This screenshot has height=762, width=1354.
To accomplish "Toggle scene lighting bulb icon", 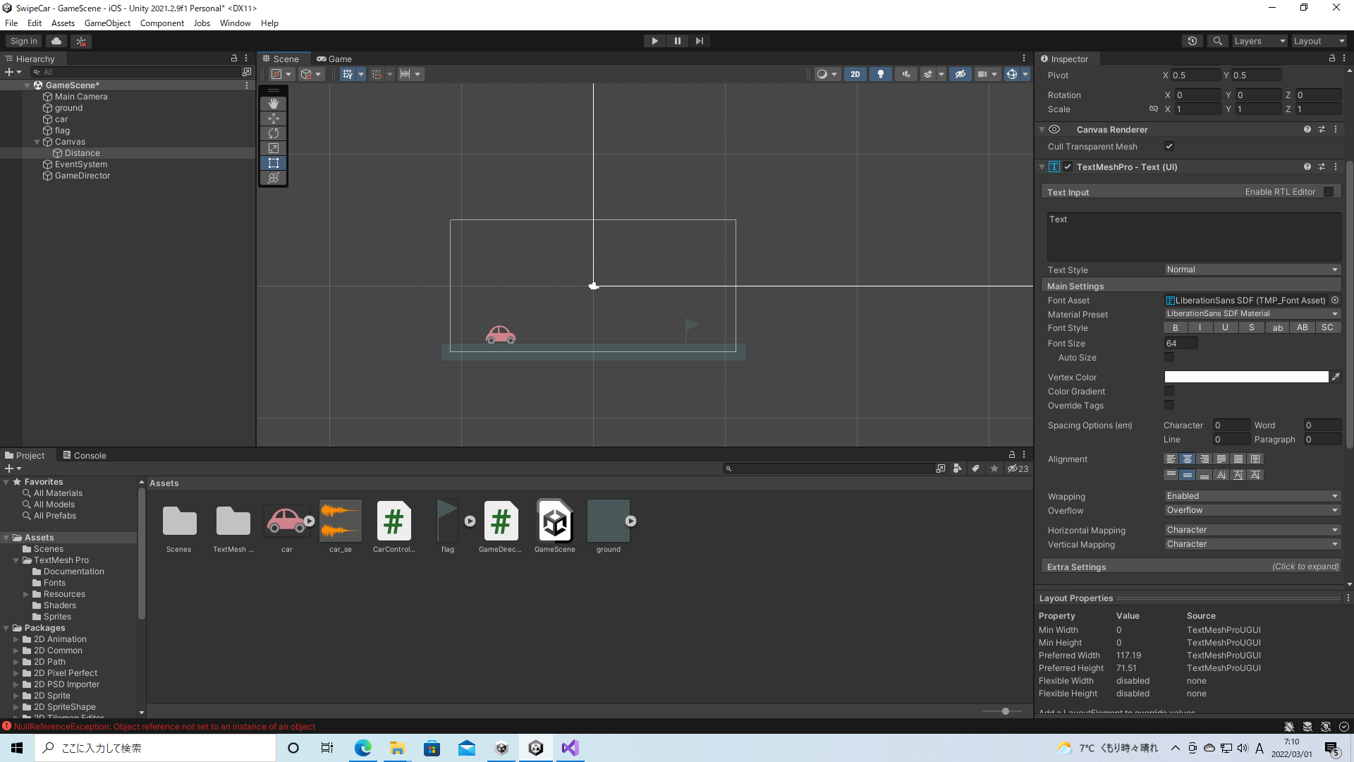I will click(x=880, y=74).
